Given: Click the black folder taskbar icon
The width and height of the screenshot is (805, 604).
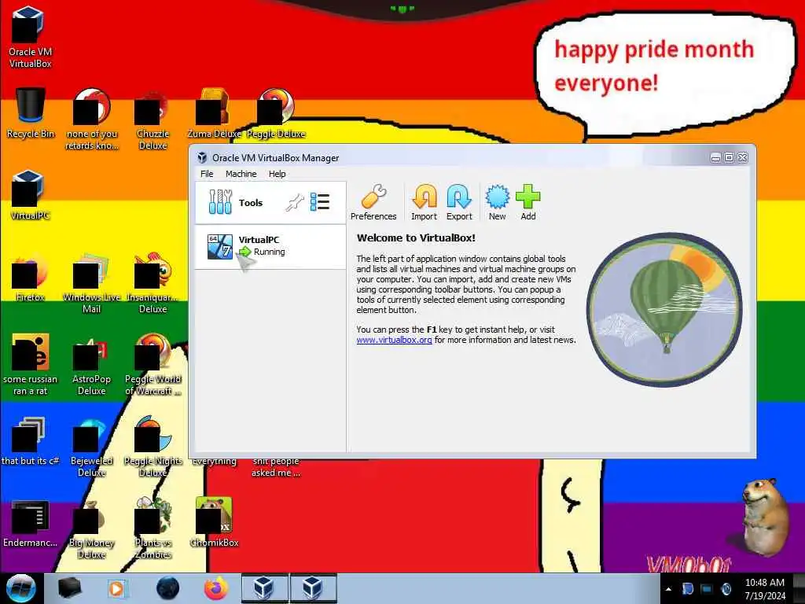Looking at the screenshot, I should tap(69, 588).
